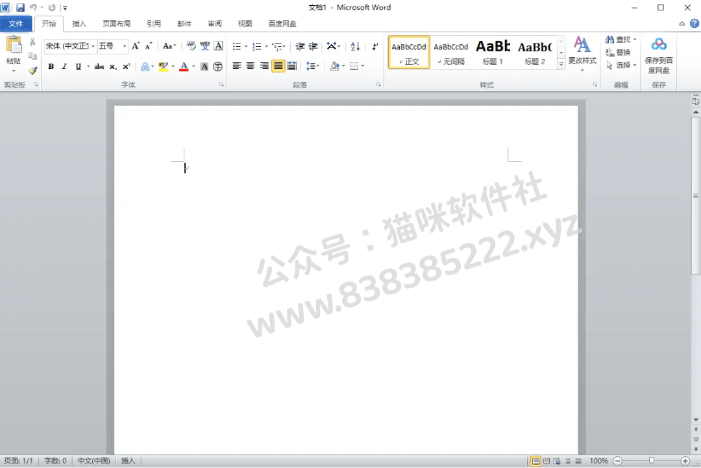Screen dimensions: 701x468
Task: Open the customize quick access toolbar dropdown
Action: [x=65, y=8]
